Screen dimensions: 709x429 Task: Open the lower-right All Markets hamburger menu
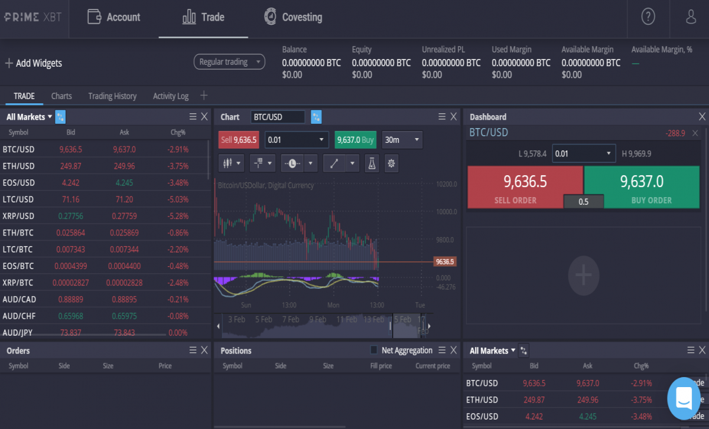(x=691, y=351)
